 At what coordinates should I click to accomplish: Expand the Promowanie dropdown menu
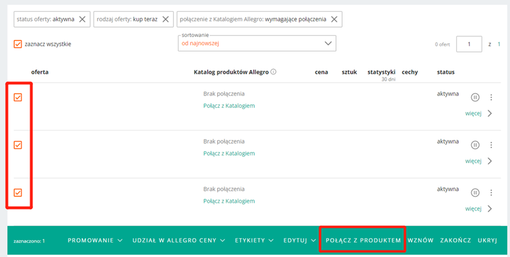(95, 240)
